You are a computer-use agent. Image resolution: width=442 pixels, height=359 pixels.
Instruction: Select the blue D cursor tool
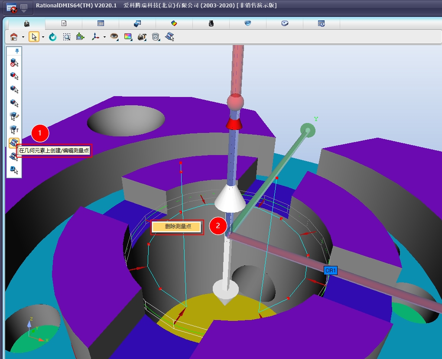[x=14, y=170]
